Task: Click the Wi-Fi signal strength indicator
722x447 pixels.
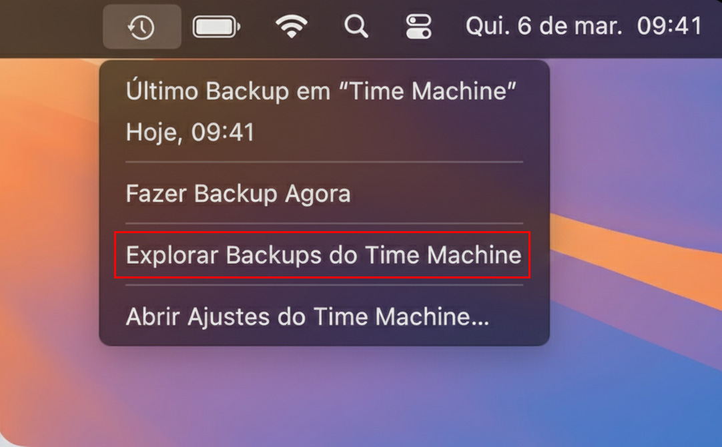Action: tap(292, 27)
